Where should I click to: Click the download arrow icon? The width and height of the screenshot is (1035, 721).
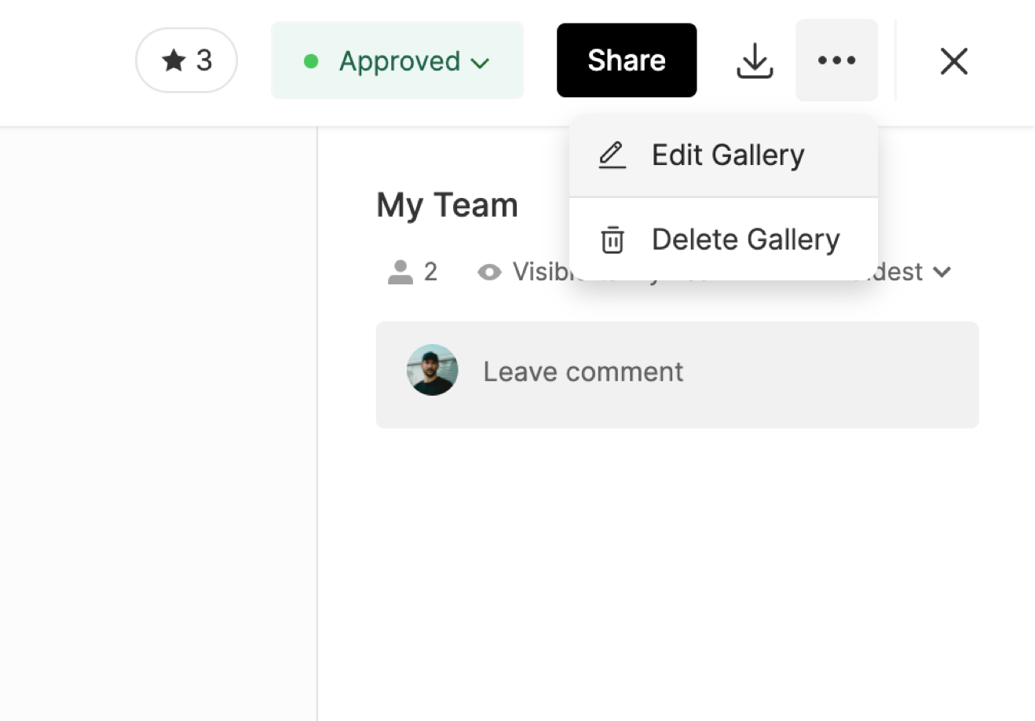(x=755, y=60)
